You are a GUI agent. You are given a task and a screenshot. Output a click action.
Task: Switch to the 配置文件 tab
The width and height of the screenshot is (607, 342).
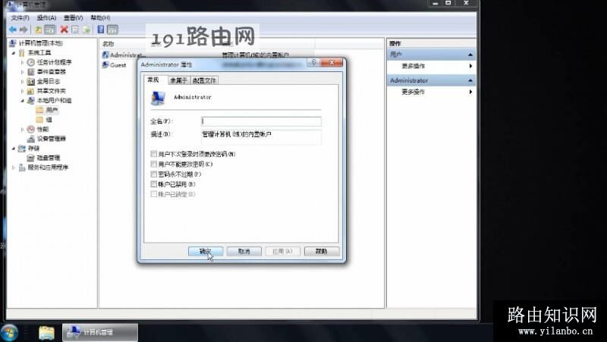click(x=204, y=80)
